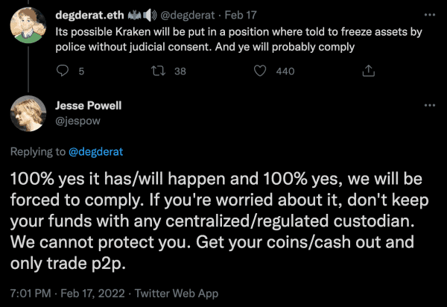This screenshot has height=307, width=447.
Task: Like the degderat.eth tweet with the heart
Action: point(259,71)
